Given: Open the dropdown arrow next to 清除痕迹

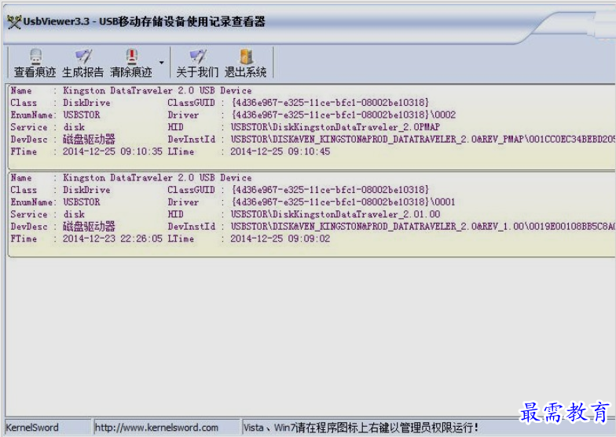Looking at the screenshot, I should click(162, 63).
